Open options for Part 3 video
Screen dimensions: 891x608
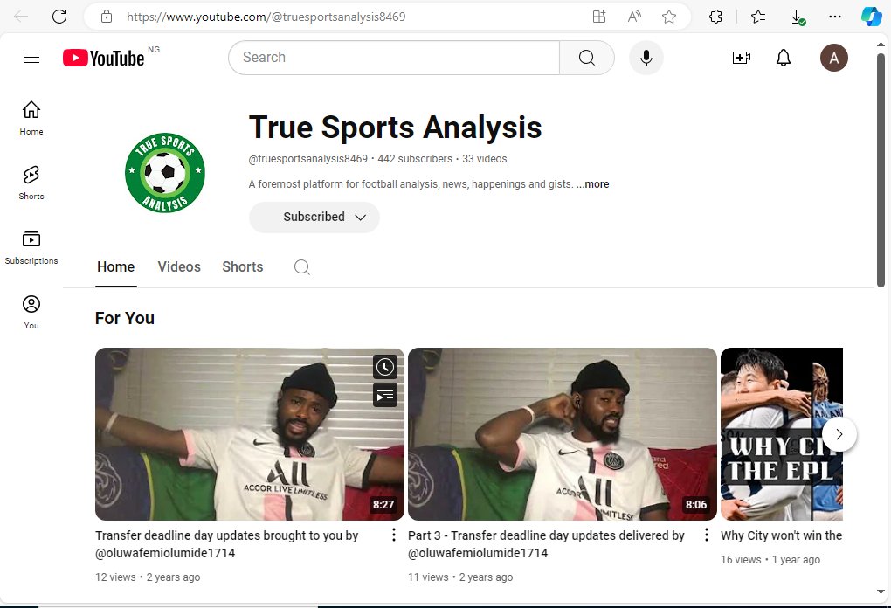pyautogui.click(x=706, y=535)
